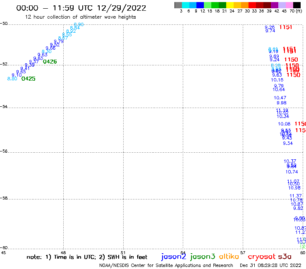The height and width of the screenshot is (269, 306).
Task: Click the red 'cryosat' satellite label
Action: [262, 257]
